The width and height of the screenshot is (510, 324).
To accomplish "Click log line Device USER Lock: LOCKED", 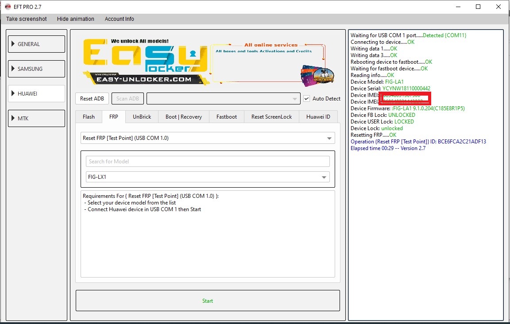I will (382, 122).
